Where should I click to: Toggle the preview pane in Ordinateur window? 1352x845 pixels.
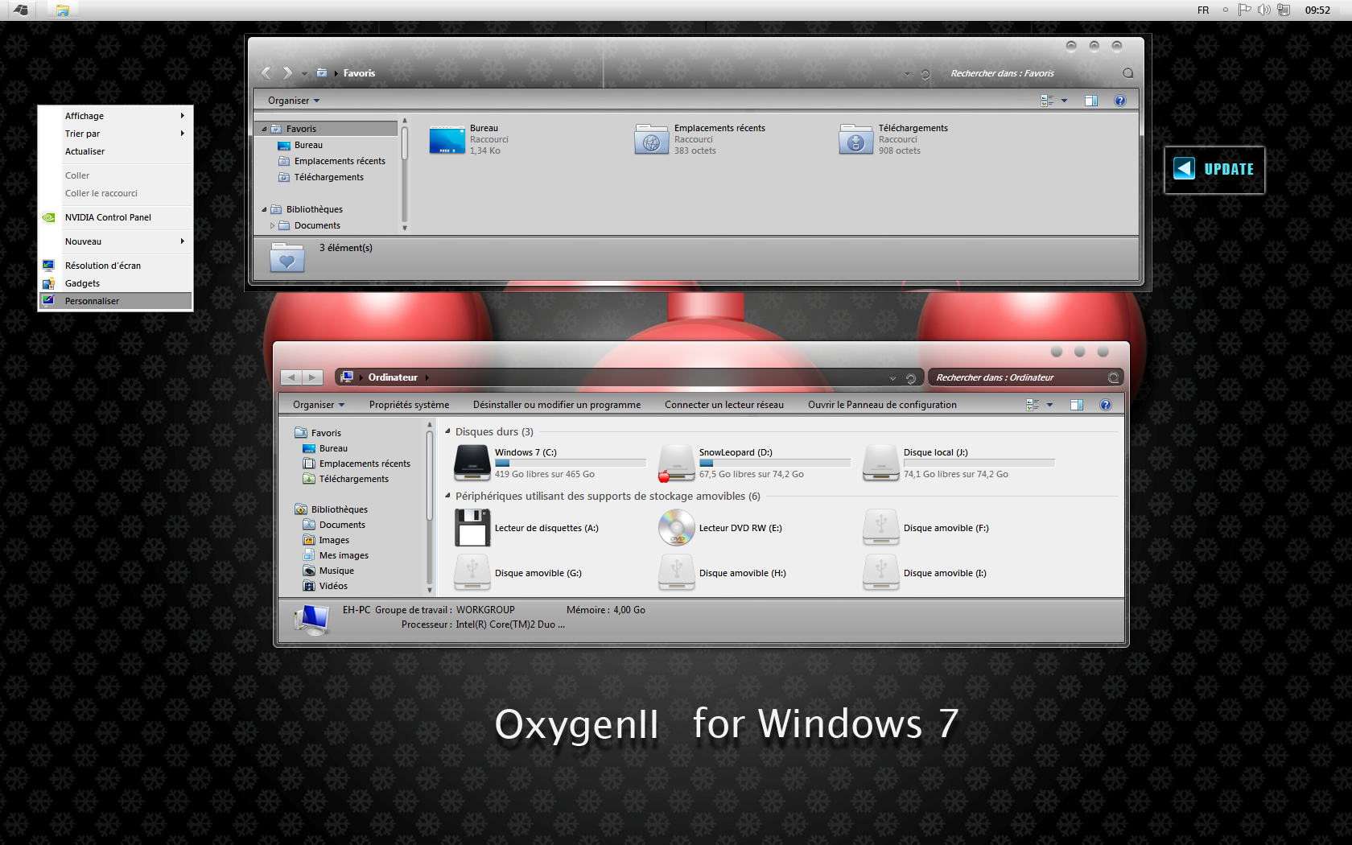tap(1077, 405)
